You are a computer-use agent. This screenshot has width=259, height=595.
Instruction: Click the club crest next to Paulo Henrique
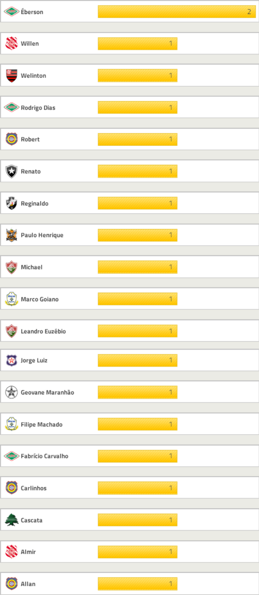point(12,235)
